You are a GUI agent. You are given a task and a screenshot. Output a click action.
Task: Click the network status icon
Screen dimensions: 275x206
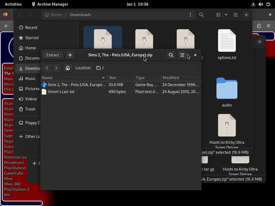pyautogui.click(x=253, y=4)
